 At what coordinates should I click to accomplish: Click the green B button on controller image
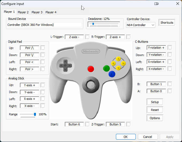point(106,69)
